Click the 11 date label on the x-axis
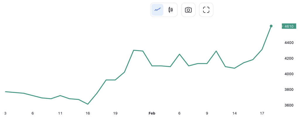 (x=60, y=113)
